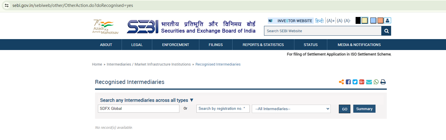
Task: Share page on Twitter
Action: click(x=355, y=82)
